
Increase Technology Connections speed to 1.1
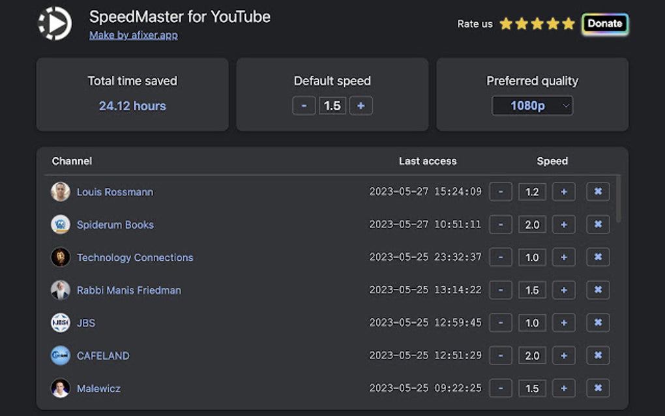pyautogui.click(x=564, y=257)
